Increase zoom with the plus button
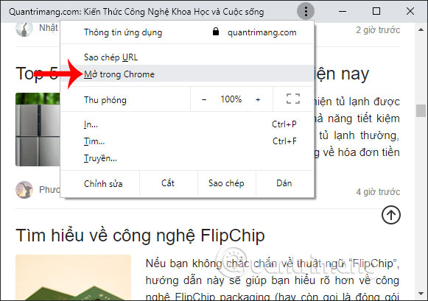Screen dimensions: 428x301 click(x=258, y=99)
